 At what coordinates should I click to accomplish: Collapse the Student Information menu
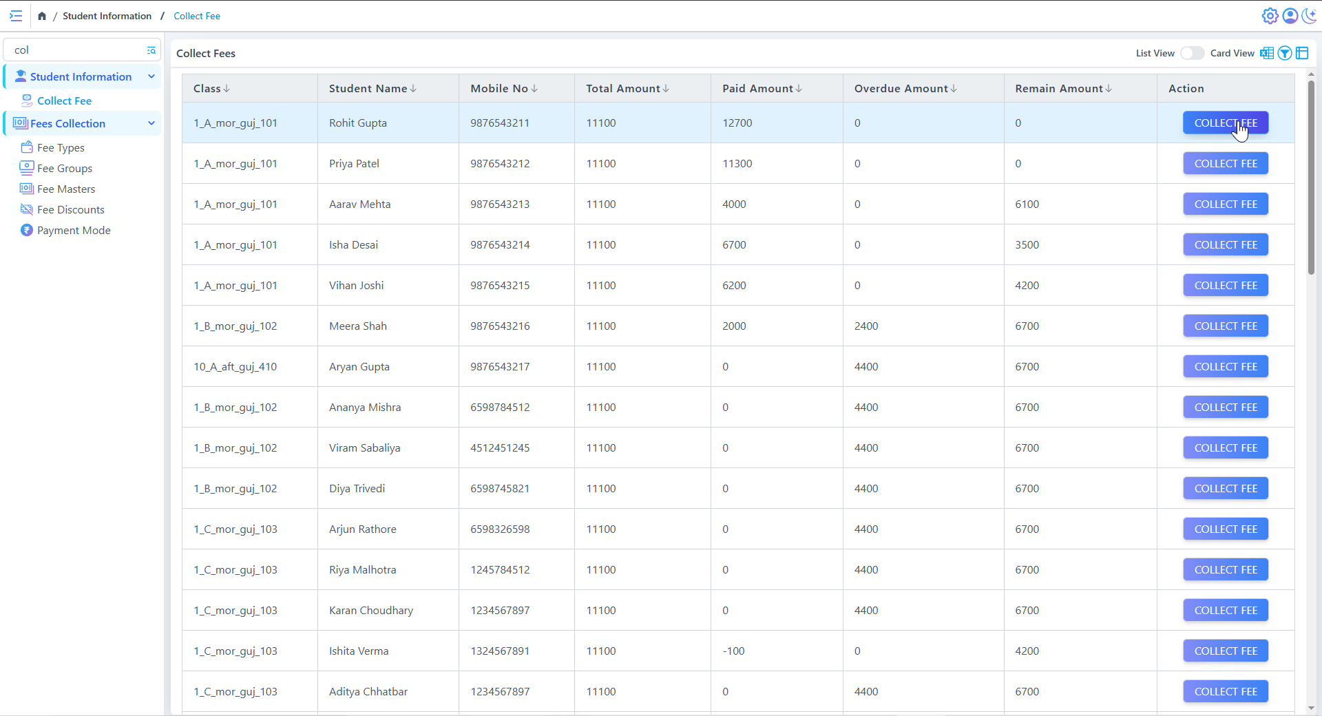(x=151, y=76)
